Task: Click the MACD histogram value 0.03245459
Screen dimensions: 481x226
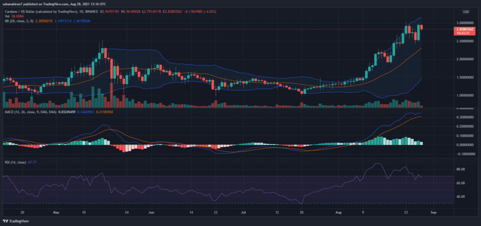Action: coord(67,112)
